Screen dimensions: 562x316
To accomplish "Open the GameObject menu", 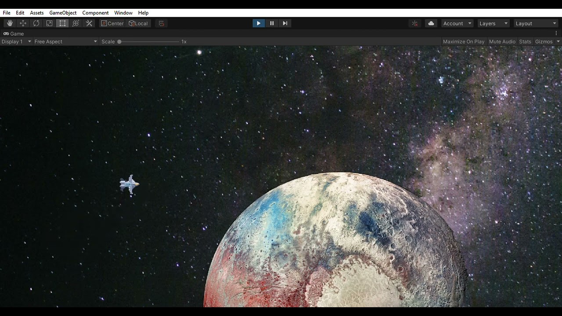I will [x=63, y=13].
